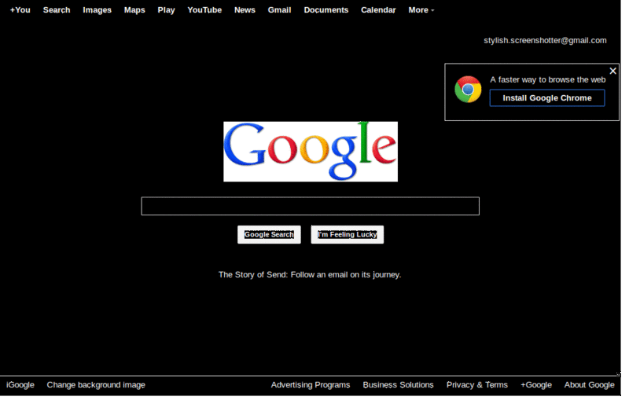
Task: Open Maps from the top navigation
Action: pyautogui.click(x=134, y=10)
